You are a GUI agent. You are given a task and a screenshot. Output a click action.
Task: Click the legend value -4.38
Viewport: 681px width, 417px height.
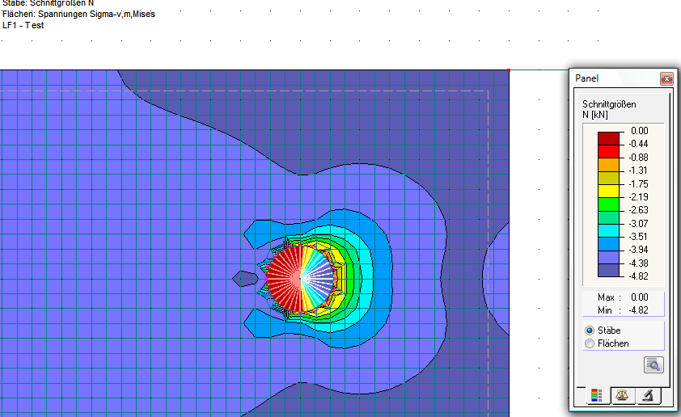(x=638, y=263)
